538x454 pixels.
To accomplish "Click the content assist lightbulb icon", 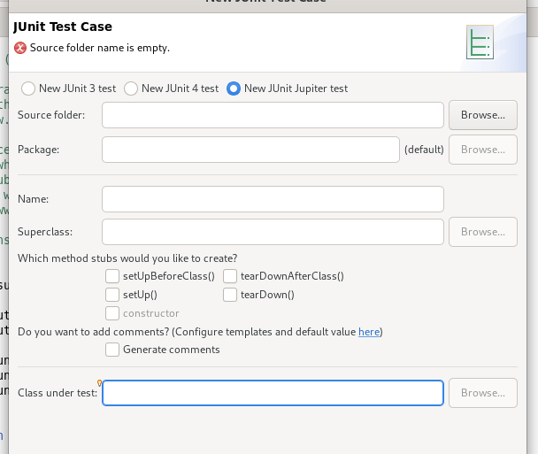I will (99, 382).
